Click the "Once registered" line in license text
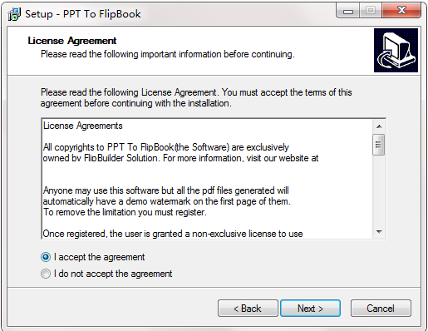The width and height of the screenshot is (428, 331). 173,234
